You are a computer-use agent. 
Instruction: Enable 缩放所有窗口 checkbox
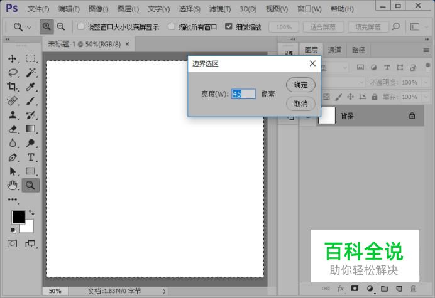[x=172, y=26]
